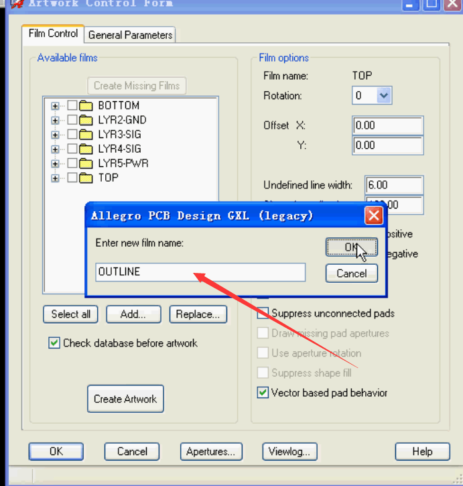Switch to the Film Control tab
Image resolution: width=463 pixels, height=486 pixels.
tap(53, 34)
